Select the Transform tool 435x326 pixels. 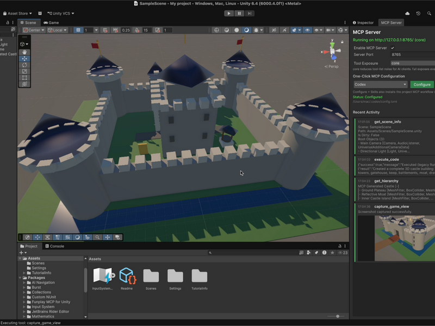(x=24, y=84)
